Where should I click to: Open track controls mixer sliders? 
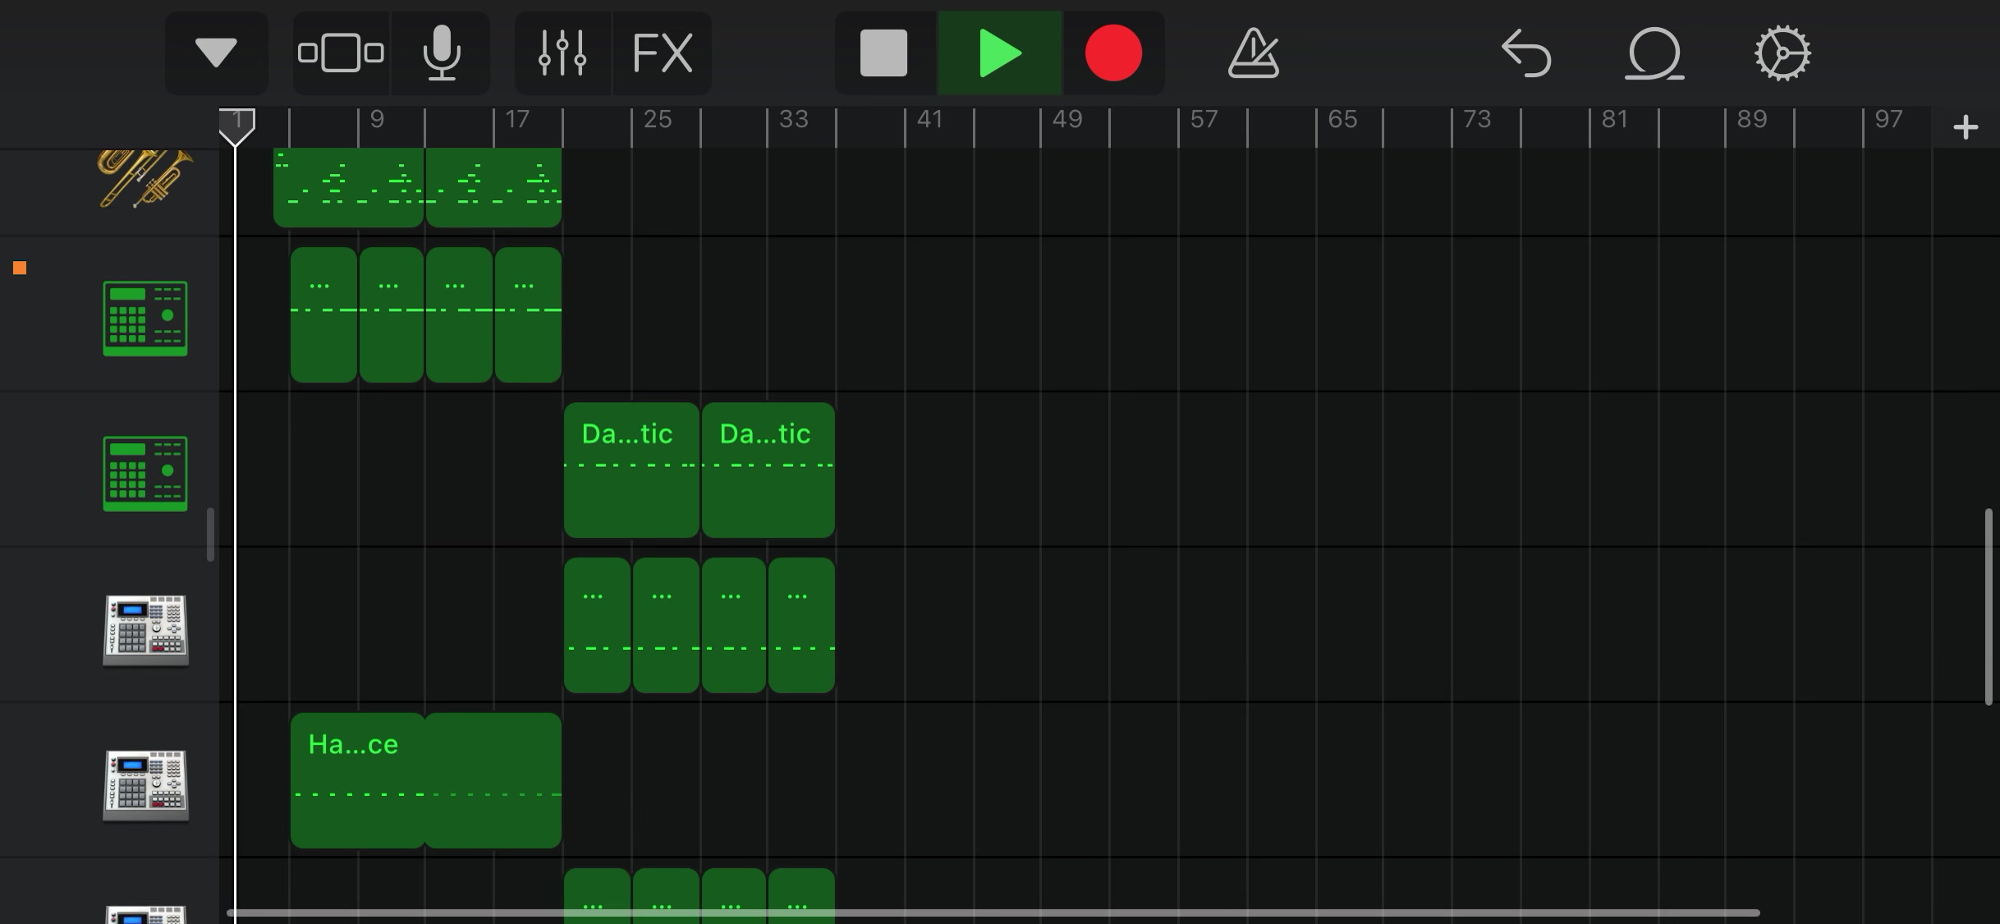(562, 53)
